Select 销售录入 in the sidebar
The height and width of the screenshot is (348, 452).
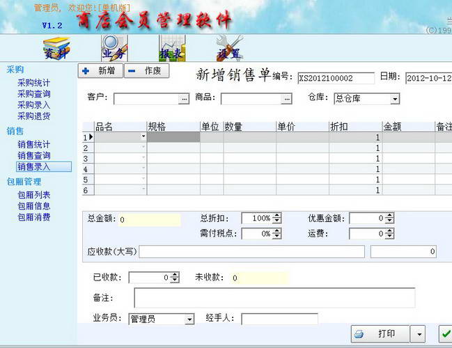pyautogui.click(x=44, y=166)
